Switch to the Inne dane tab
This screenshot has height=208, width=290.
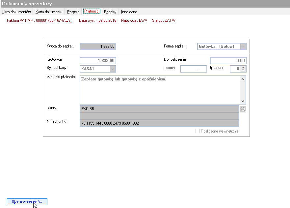click(129, 12)
